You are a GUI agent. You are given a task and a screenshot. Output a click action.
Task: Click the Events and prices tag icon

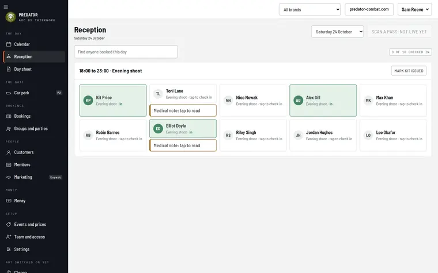9,225
